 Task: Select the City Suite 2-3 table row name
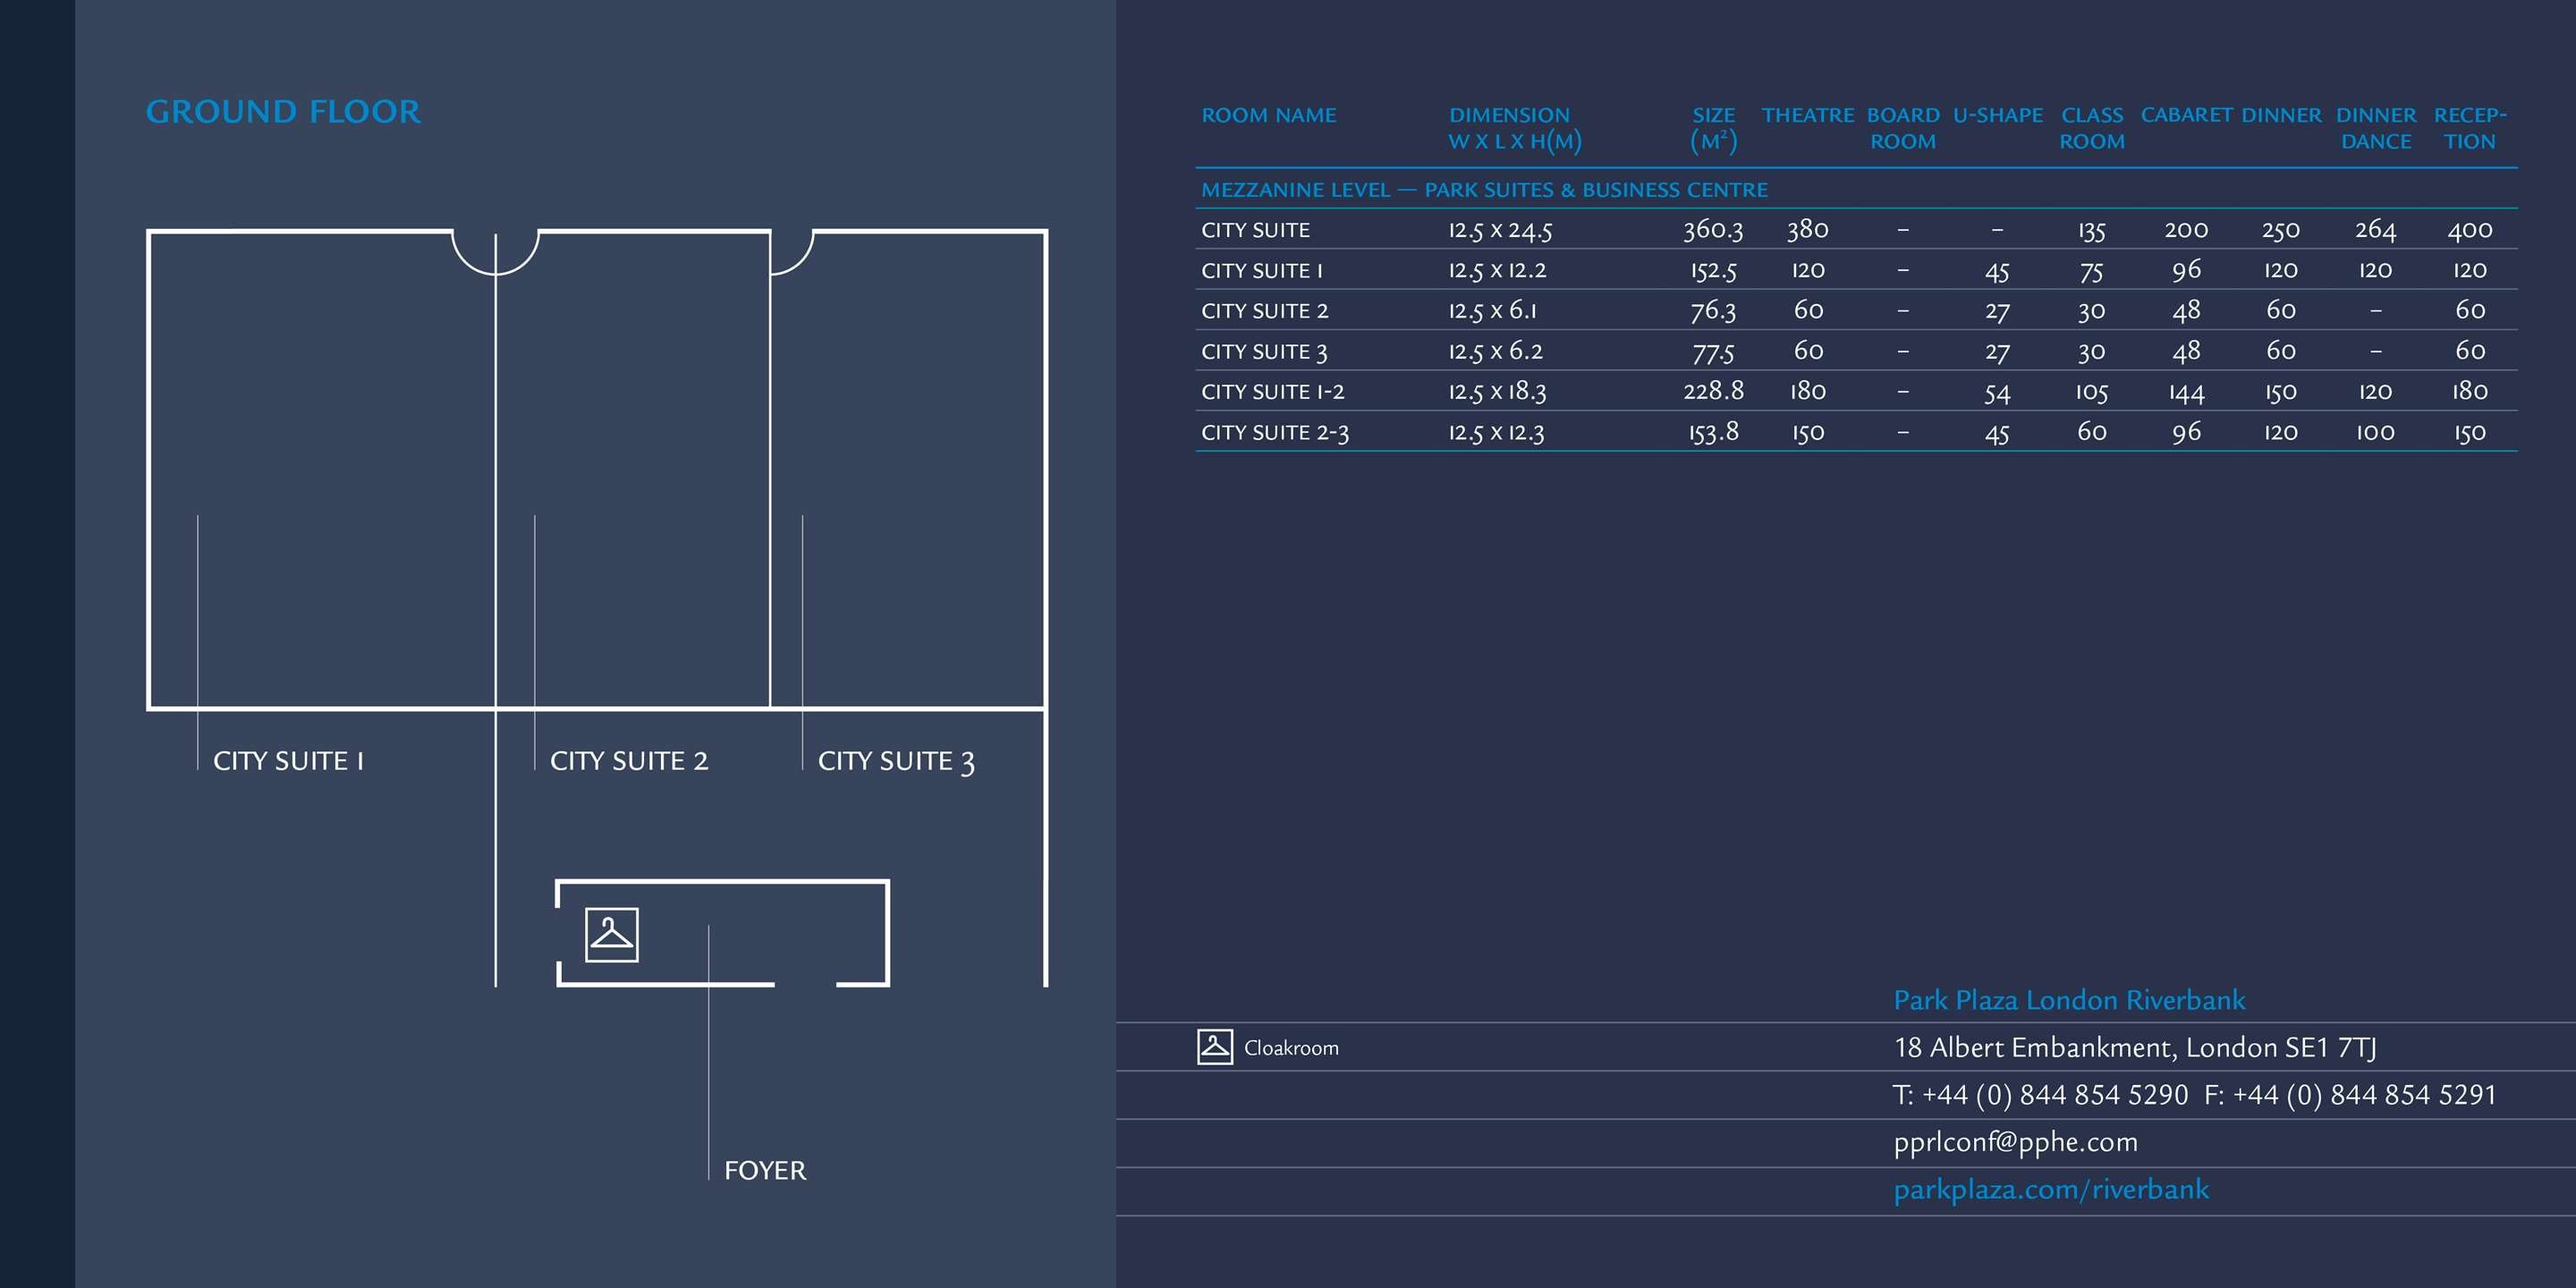1274,433
